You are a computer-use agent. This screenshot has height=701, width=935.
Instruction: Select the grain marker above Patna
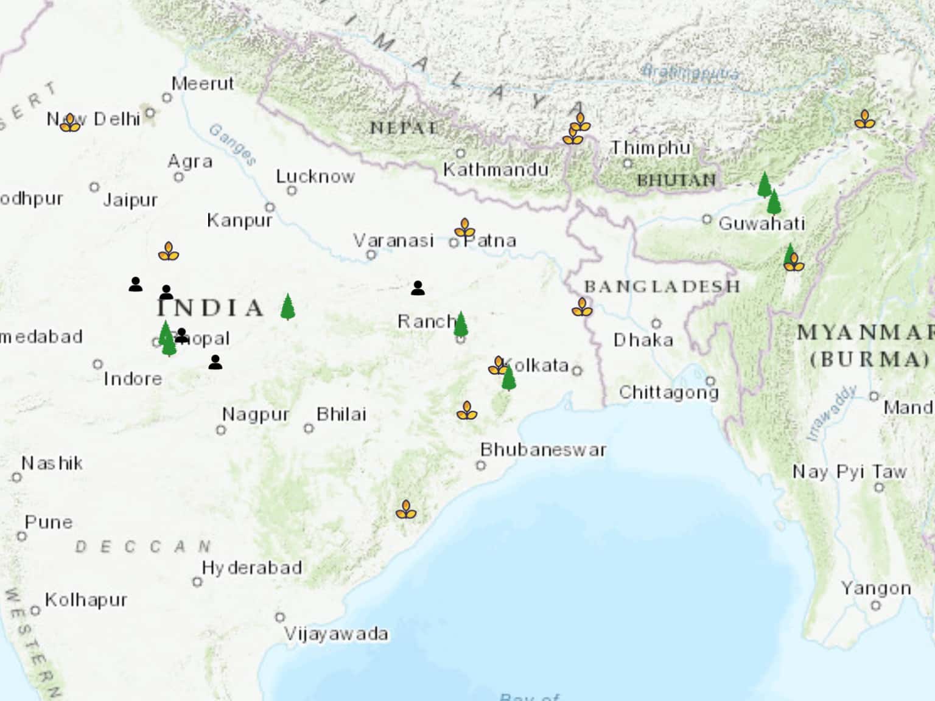click(x=465, y=229)
